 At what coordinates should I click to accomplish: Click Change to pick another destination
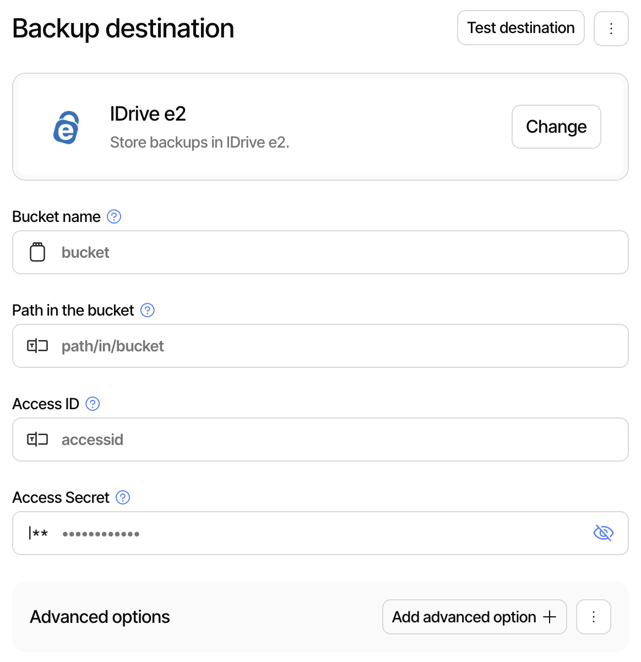(556, 127)
